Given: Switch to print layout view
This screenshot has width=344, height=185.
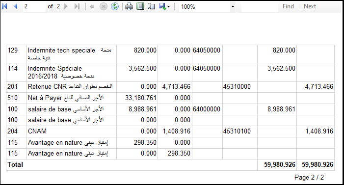Looking at the screenshot, I should (x=140, y=6).
